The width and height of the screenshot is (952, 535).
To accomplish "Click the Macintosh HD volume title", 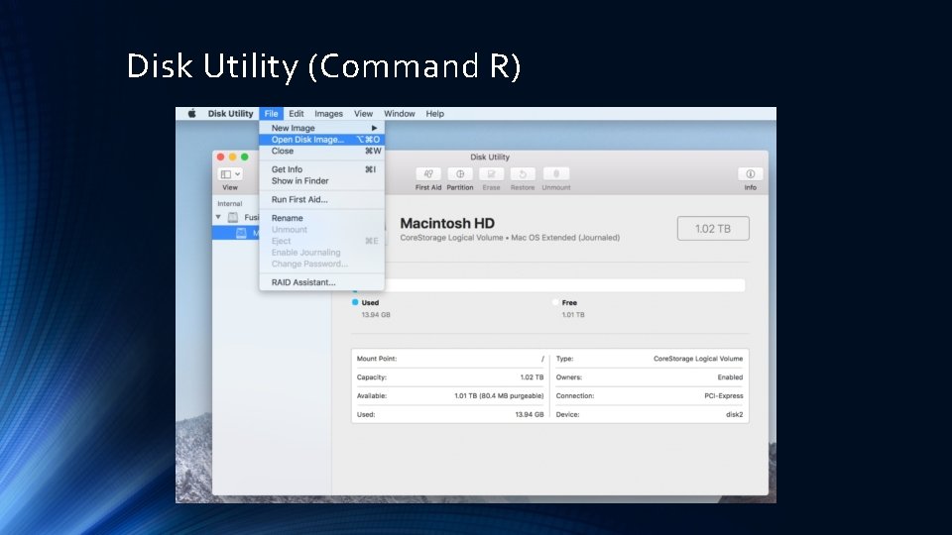I will pos(447,223).
